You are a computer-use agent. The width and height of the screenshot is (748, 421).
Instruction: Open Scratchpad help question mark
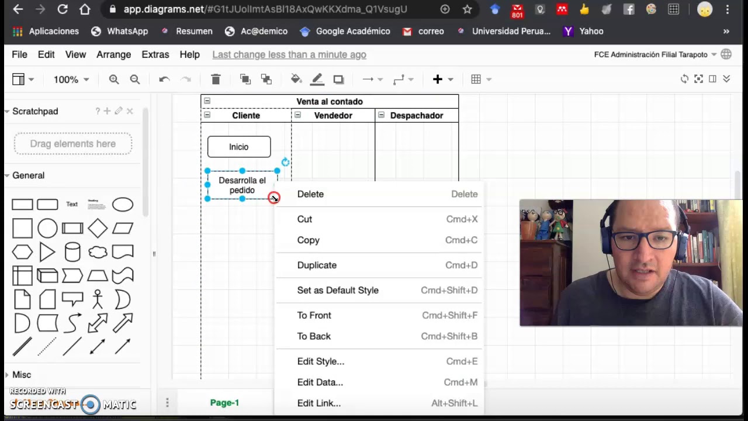pyautogui.click(x=98, y=111)
